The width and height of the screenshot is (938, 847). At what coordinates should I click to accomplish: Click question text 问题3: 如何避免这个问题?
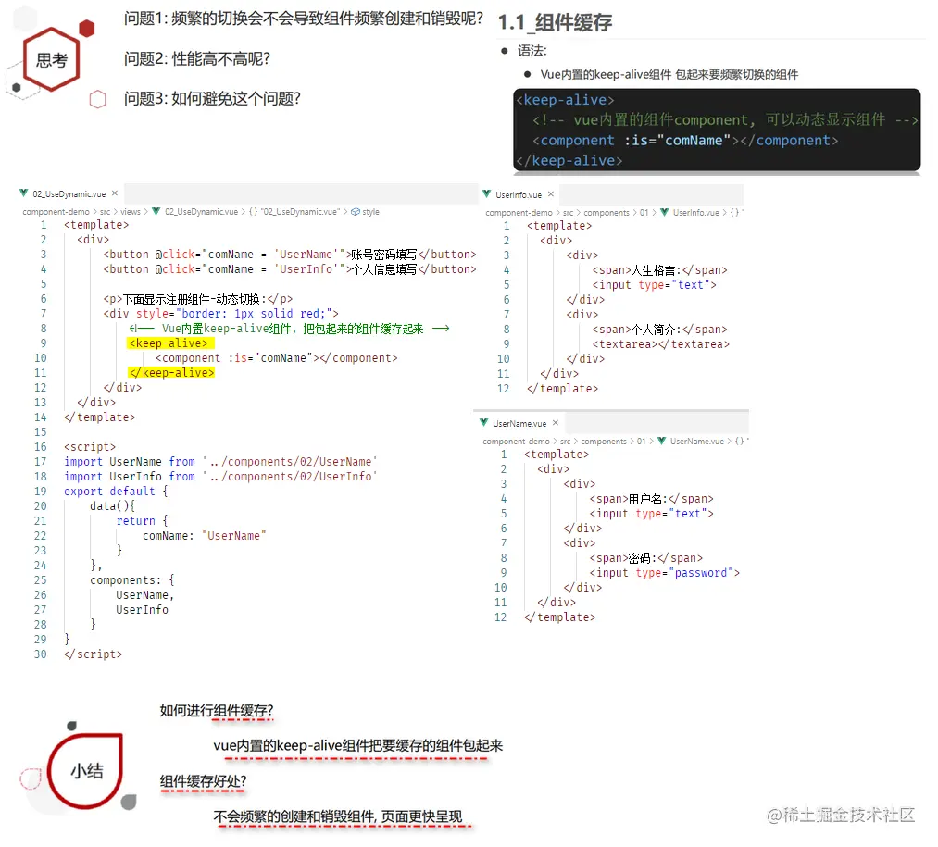click(212, 98)
